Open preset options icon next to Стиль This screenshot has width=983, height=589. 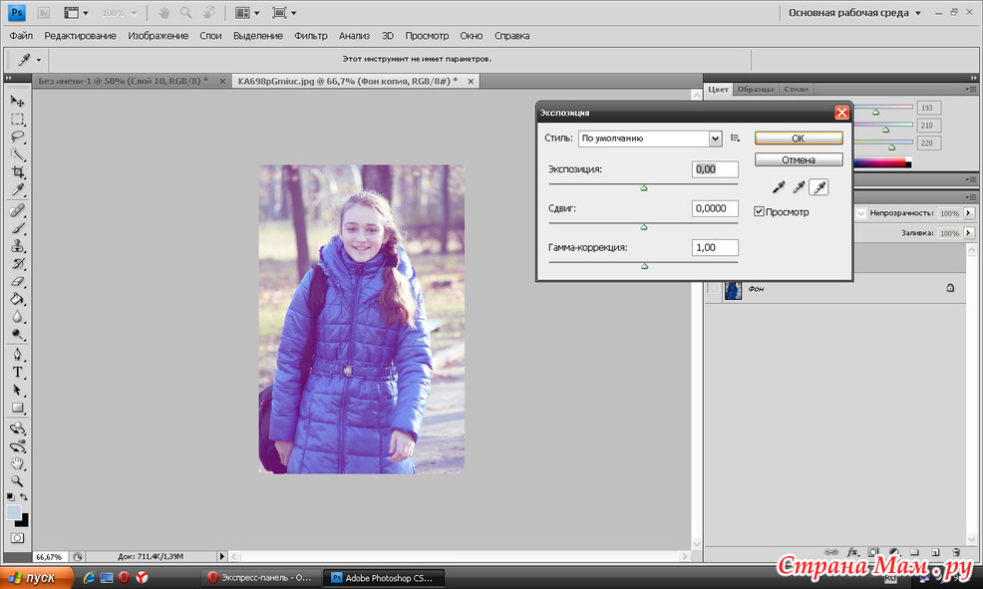point(736,138)
